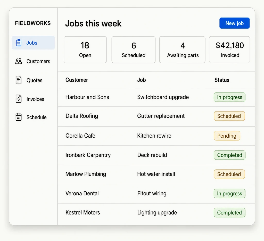The width and height of the screenshot is (264, 241).
Task: Click Ironbark Carpentry's Completed badge
Action: [229, 155]
